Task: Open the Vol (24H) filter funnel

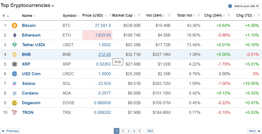Action: (x=169, y=16)
